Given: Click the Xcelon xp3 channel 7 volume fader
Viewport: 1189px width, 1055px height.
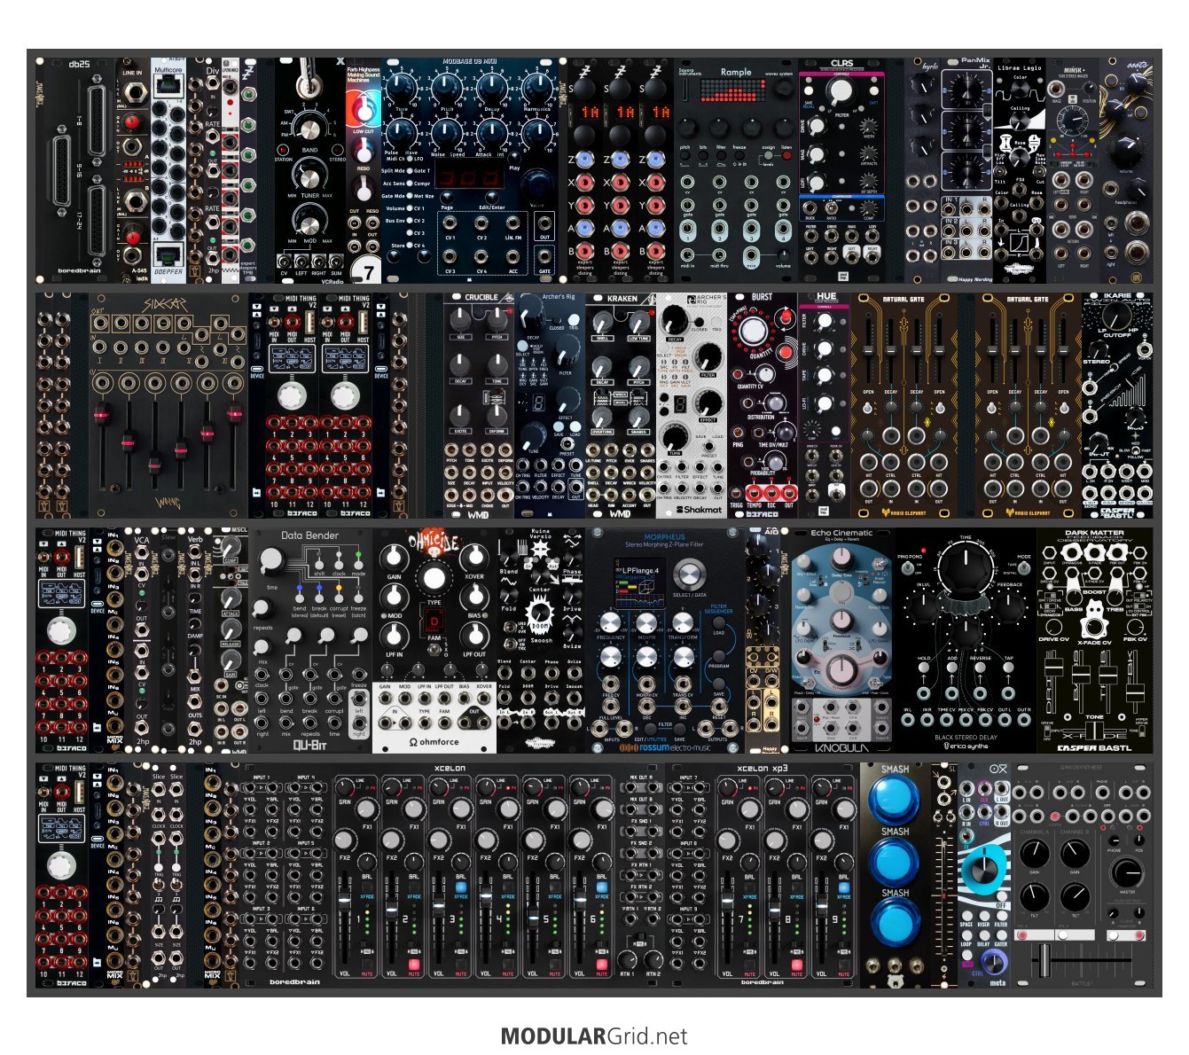Looking at the screenshot, I should click(728, 901).
